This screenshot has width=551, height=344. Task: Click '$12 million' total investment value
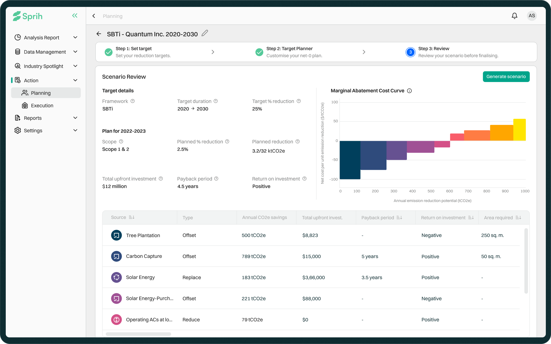click(x=114, y=186)
